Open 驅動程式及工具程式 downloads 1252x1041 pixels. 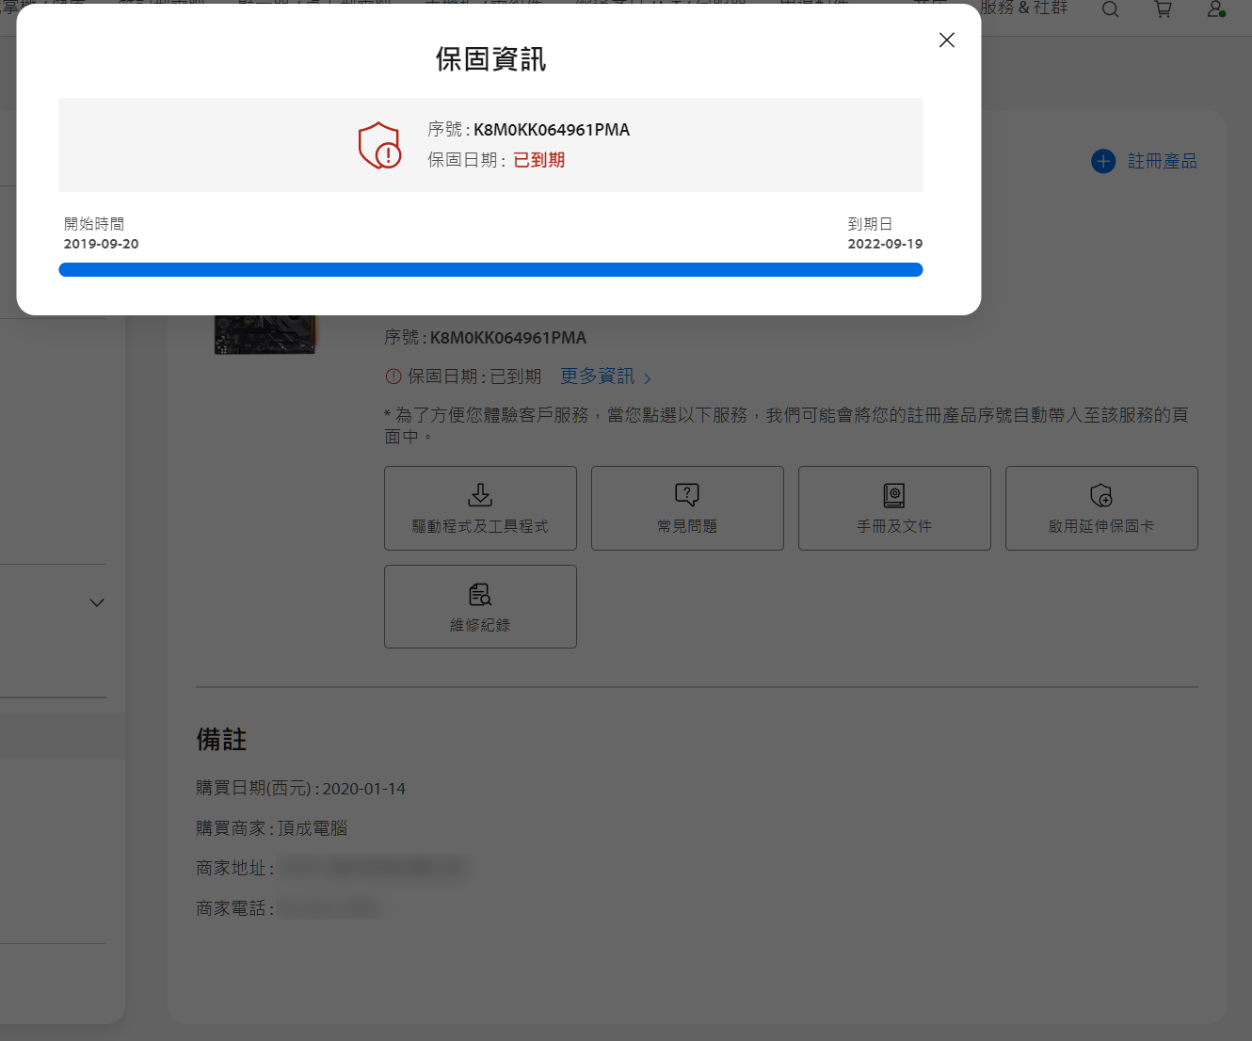(x=480, y=508)
